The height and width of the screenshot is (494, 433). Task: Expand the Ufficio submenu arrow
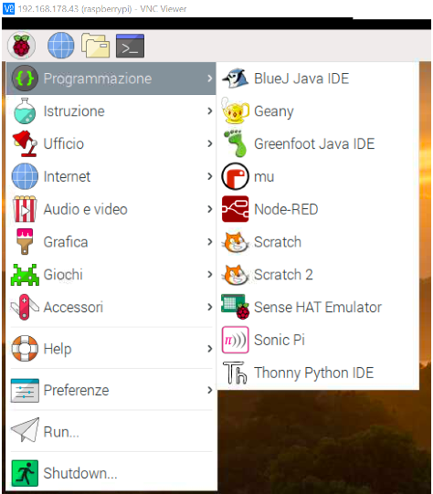tap(210, 144)
